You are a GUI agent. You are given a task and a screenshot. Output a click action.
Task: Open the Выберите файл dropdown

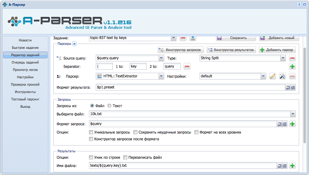point(293,114)
